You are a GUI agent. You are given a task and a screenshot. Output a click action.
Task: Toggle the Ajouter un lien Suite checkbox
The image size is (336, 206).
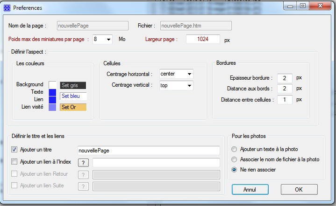[14, 185]
